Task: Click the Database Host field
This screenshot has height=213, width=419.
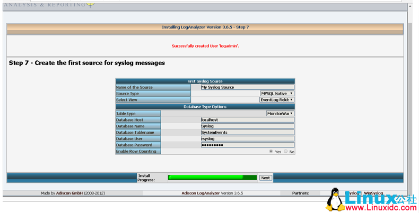Action: click(248, 120)
